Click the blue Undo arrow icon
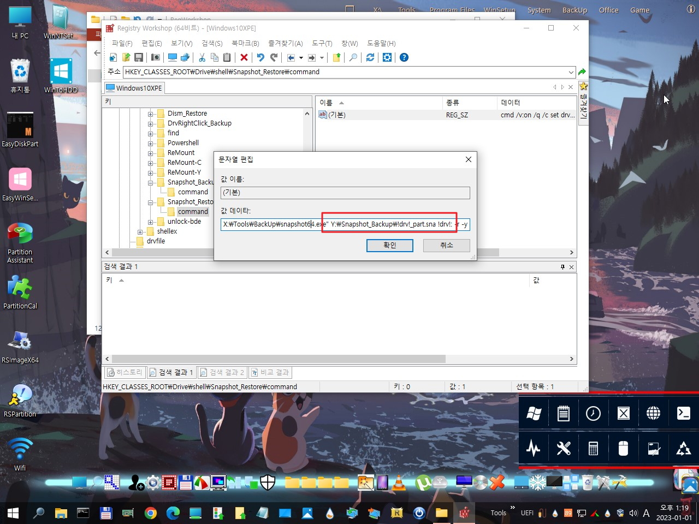699x524 pixels. pyautogui.click(x=260, y=57)
